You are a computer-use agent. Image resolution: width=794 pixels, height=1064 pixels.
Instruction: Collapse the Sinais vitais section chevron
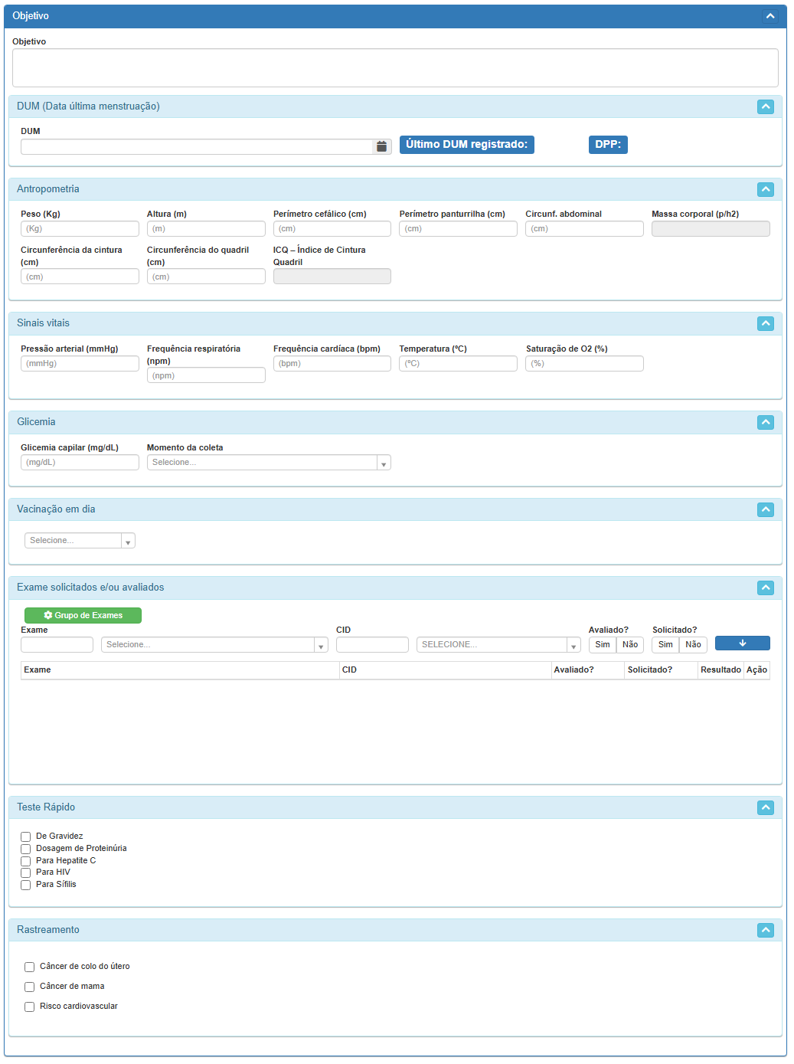(x=765, y=323)
